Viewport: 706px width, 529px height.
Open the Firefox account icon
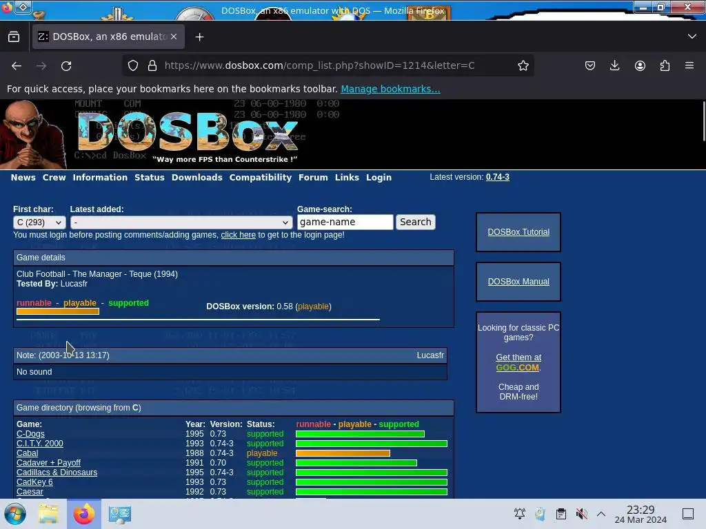click(640, 65)
